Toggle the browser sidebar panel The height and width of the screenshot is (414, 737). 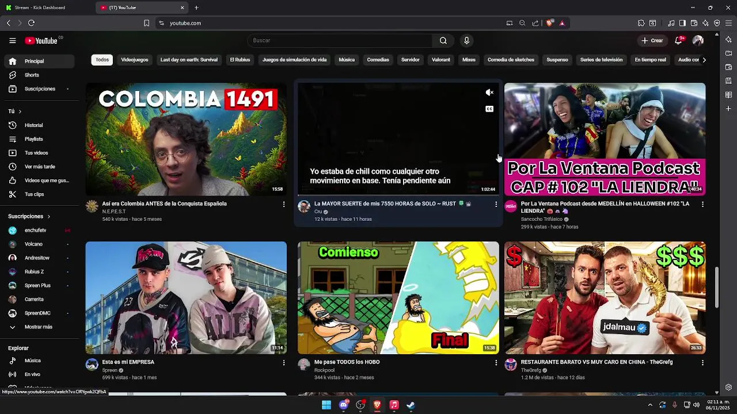point(682,23)
